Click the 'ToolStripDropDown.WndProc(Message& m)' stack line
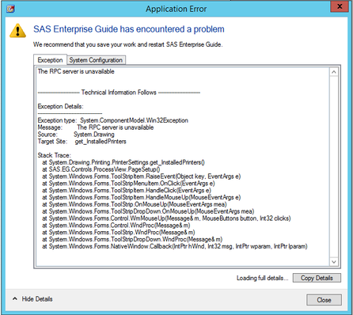353x315 pixels. click(x=132, y=239)
